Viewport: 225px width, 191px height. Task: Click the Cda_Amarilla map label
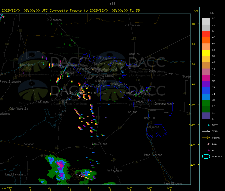19,109
